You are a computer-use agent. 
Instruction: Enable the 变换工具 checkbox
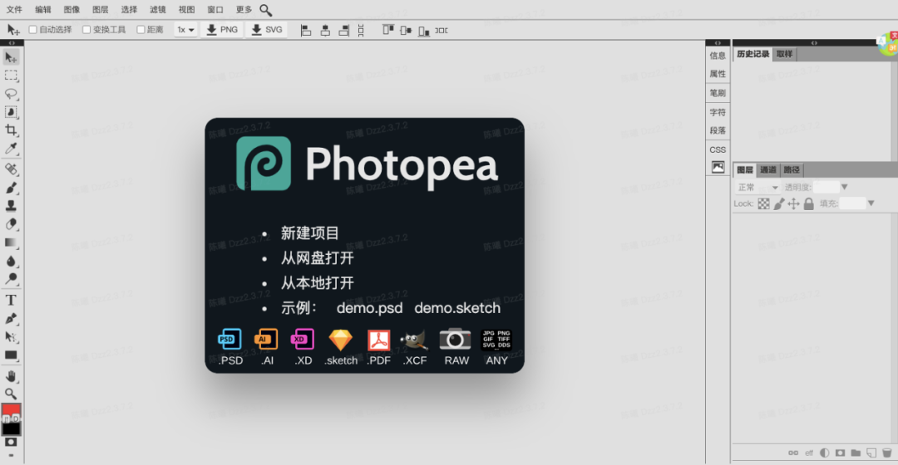(86, 30)
